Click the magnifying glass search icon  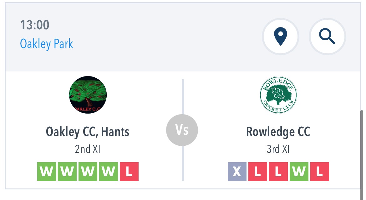click(327, 37)
